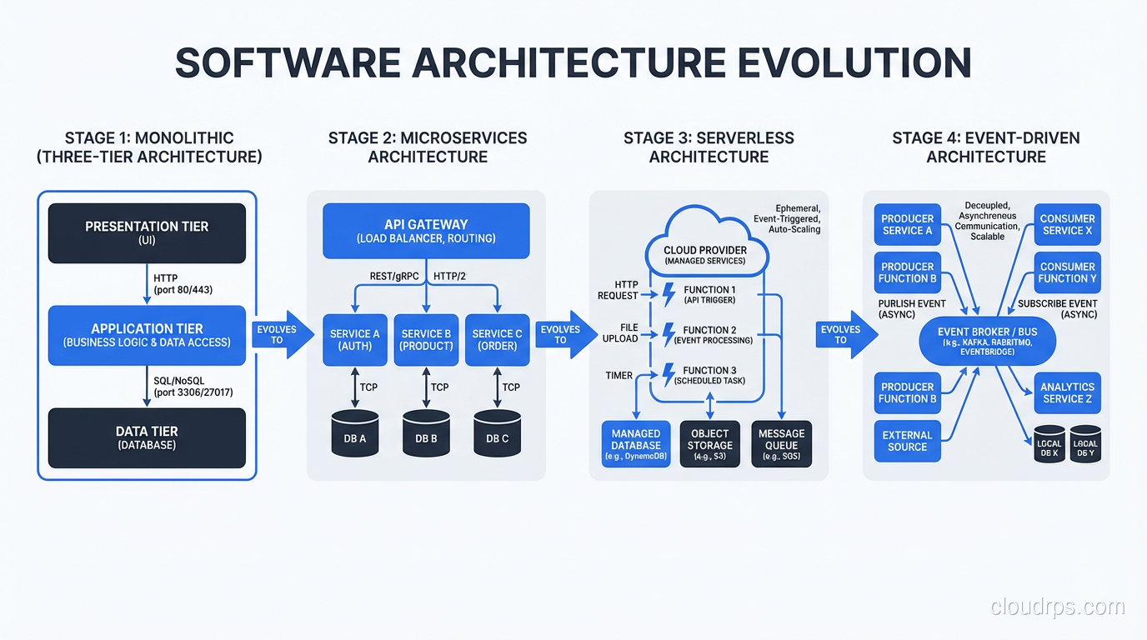The height and width of the screenshot is (640, 1147).
Task: Select the Message Queue box
Action: tap(781, 444)
